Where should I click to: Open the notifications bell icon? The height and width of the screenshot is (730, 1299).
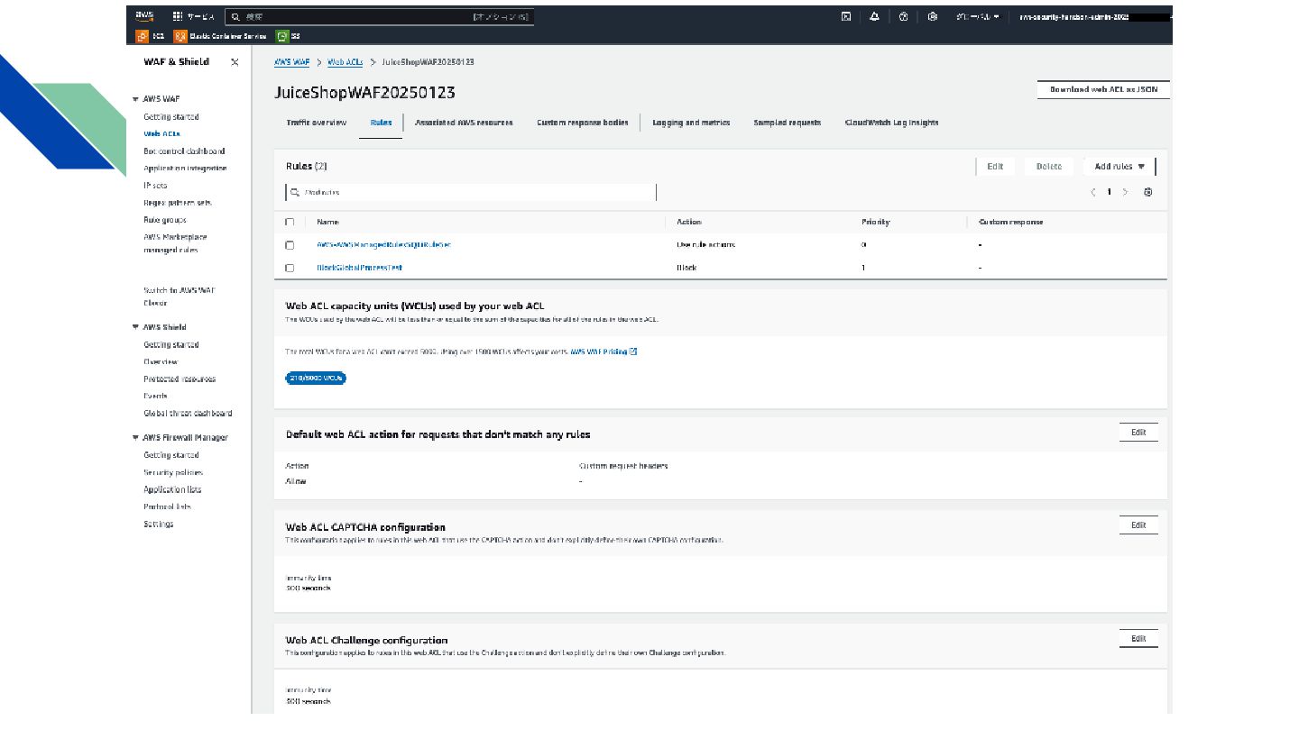(875, 16)
